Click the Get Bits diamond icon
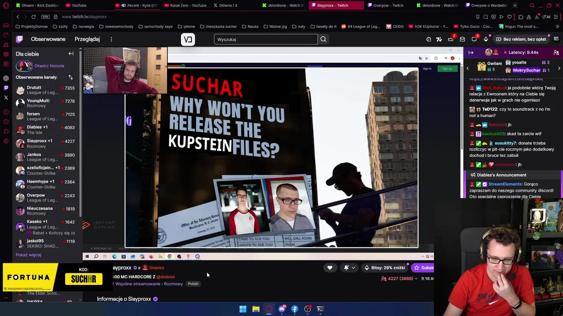The image size is (563, 316). [486, 39]
